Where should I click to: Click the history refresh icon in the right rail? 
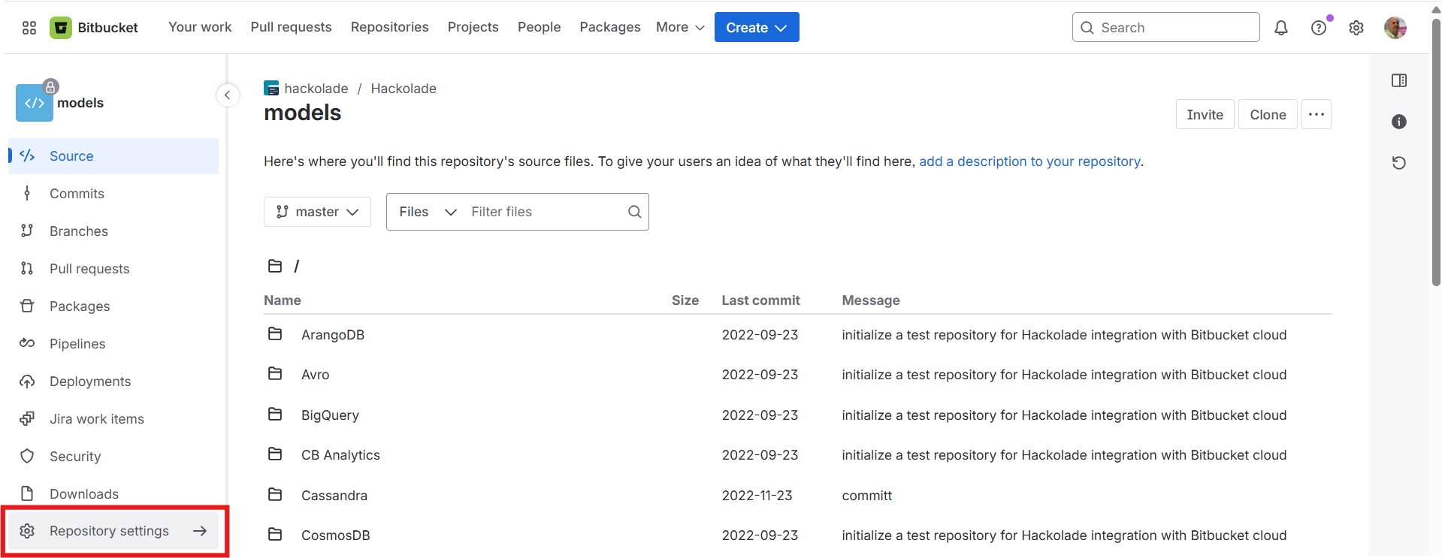tap(1399, 163)
